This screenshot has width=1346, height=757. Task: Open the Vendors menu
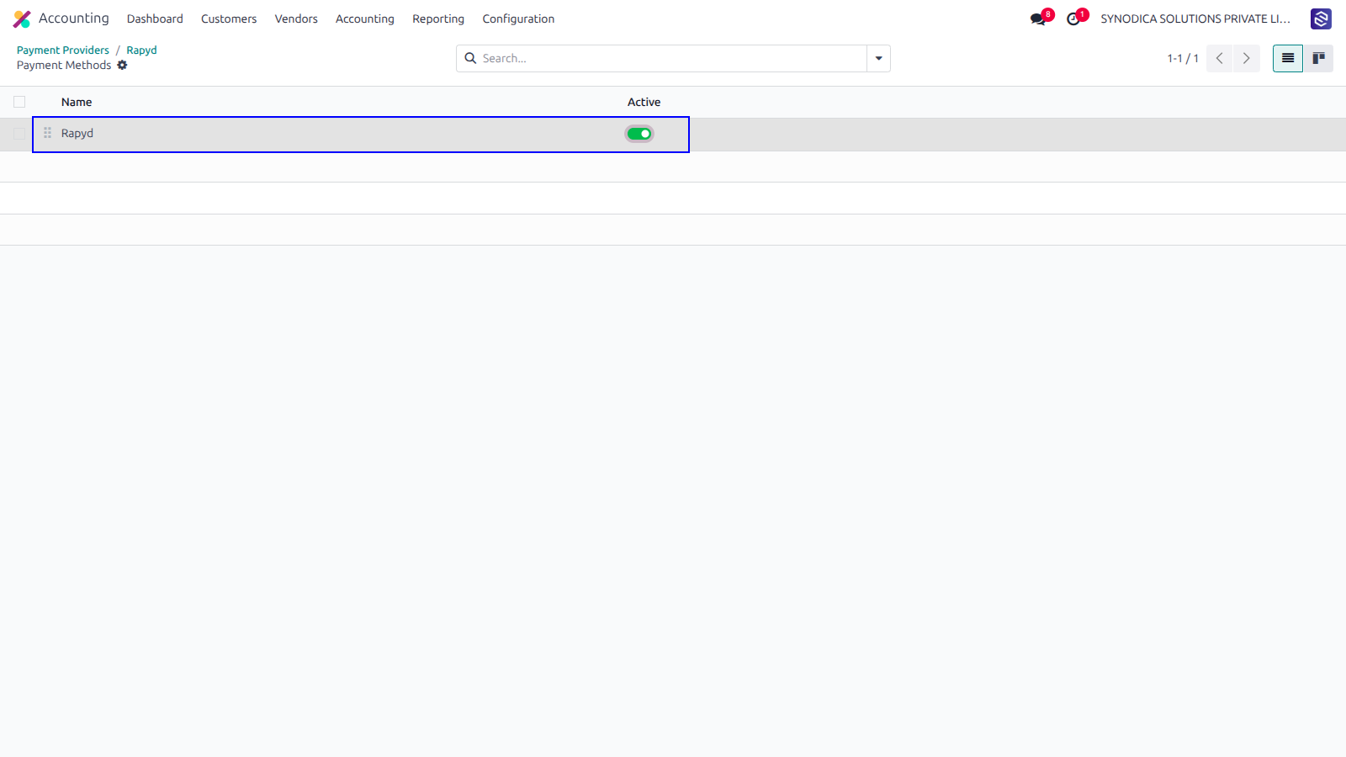click(x=296, y=19)
